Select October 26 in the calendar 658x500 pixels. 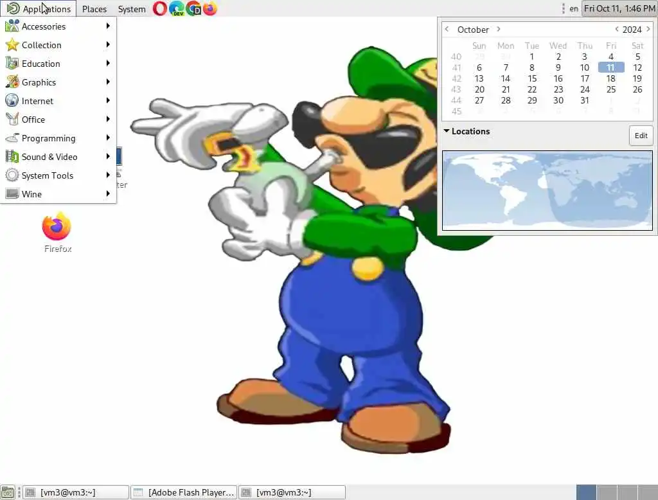click(637, 89)
